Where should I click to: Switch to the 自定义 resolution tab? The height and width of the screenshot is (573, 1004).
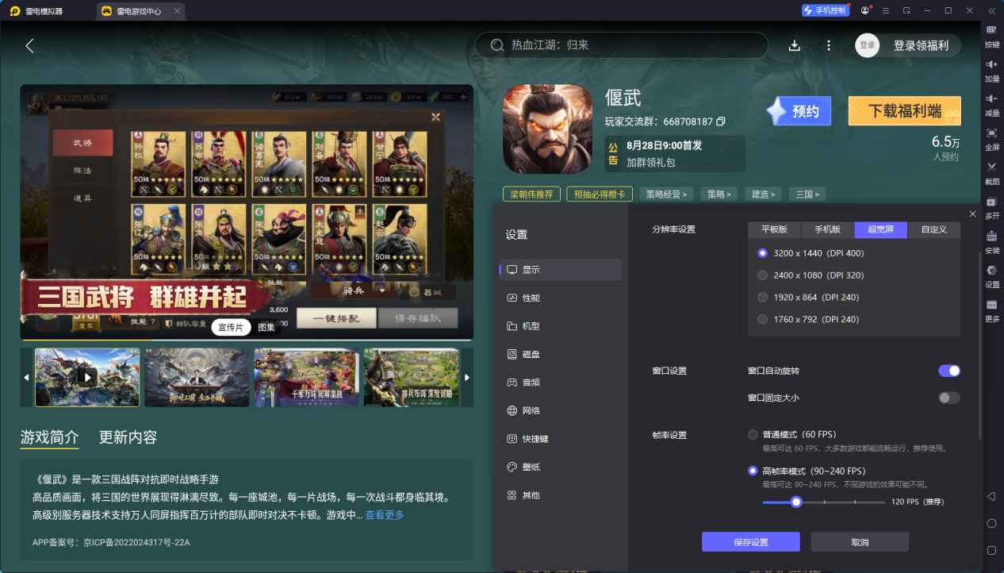pos(933,229)
